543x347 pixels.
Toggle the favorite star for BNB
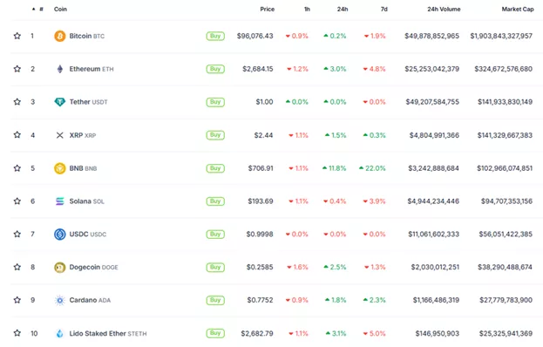click(x=17, y=168)
